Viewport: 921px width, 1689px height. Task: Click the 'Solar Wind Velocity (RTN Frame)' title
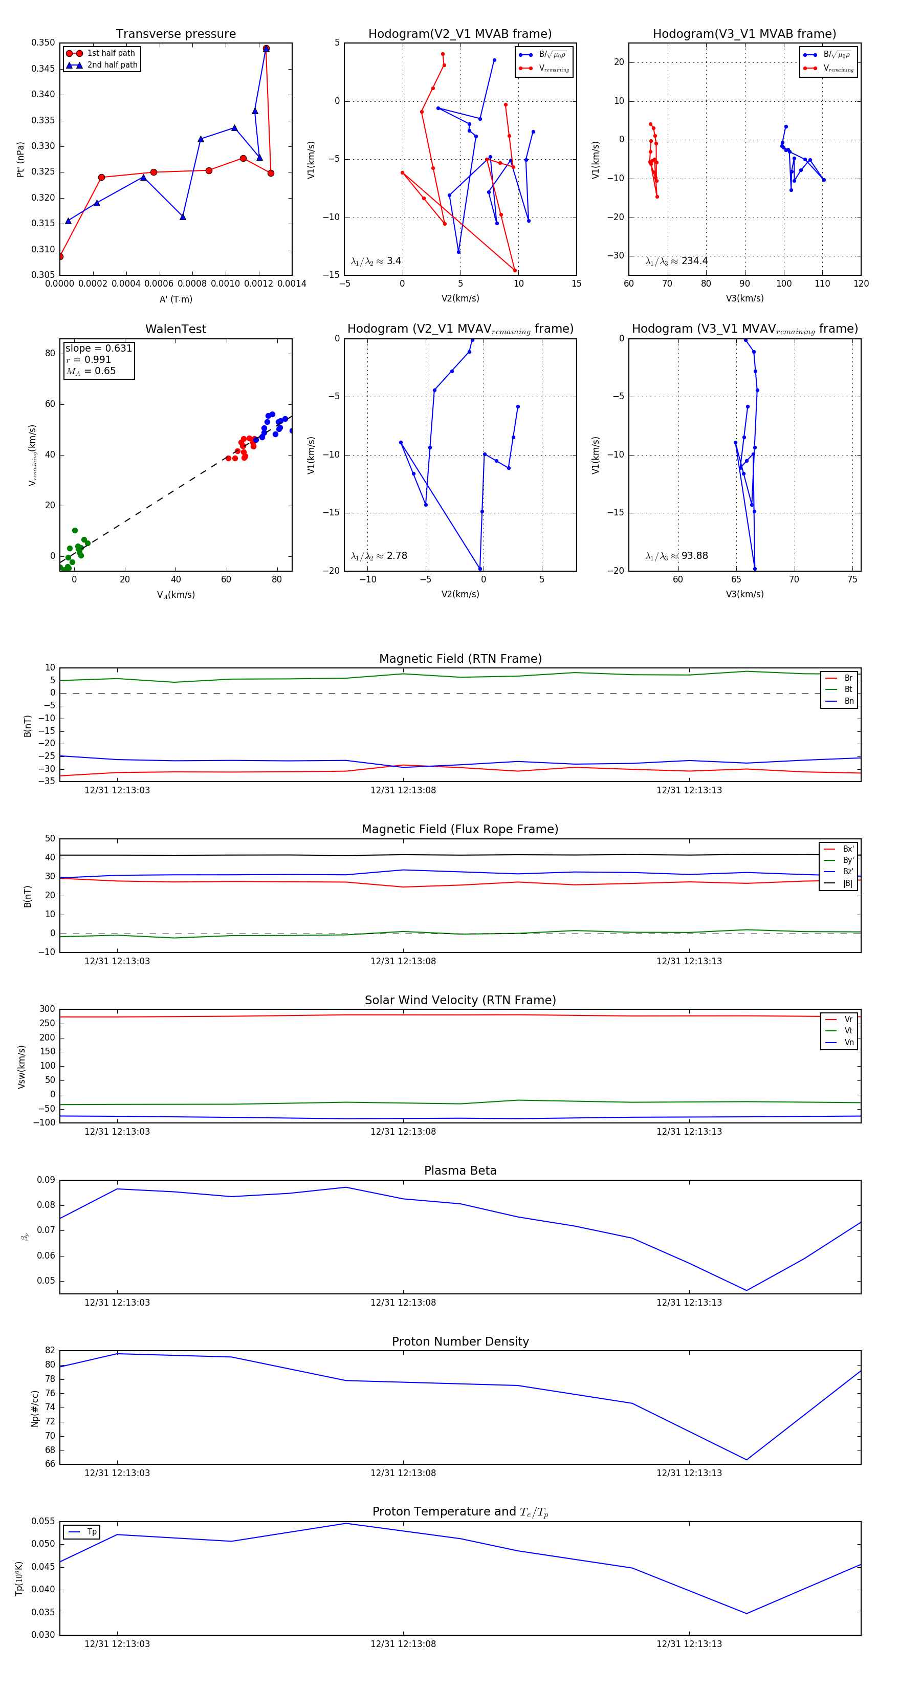[x=460, y=1001]
